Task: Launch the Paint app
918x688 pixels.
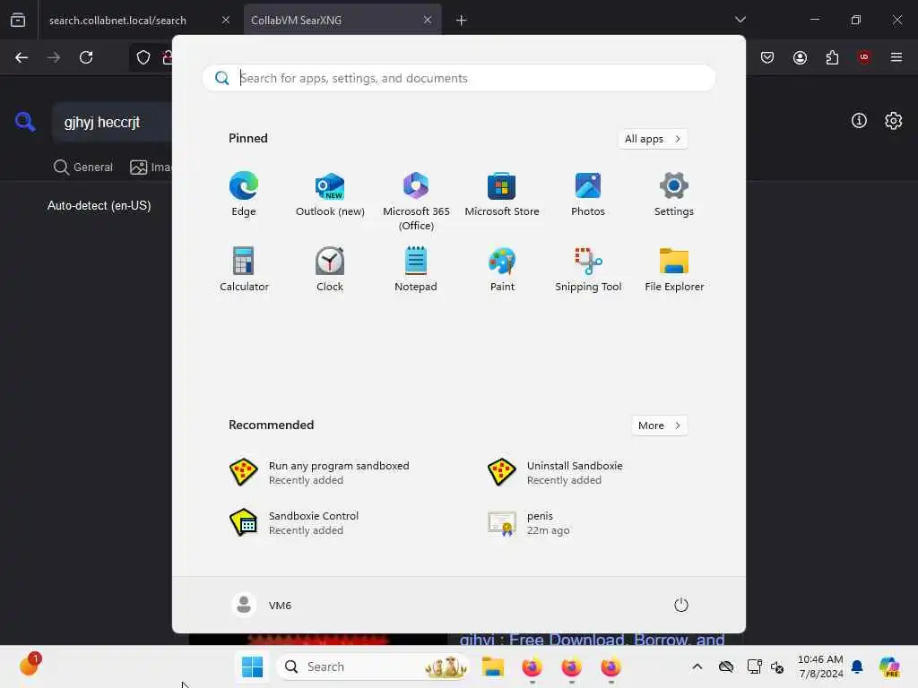Action: [x=502, y=269]
